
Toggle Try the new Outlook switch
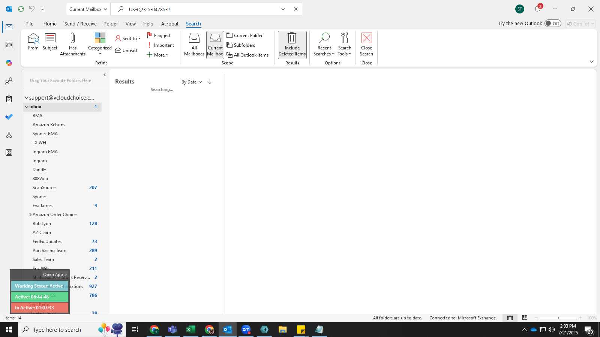553,23
